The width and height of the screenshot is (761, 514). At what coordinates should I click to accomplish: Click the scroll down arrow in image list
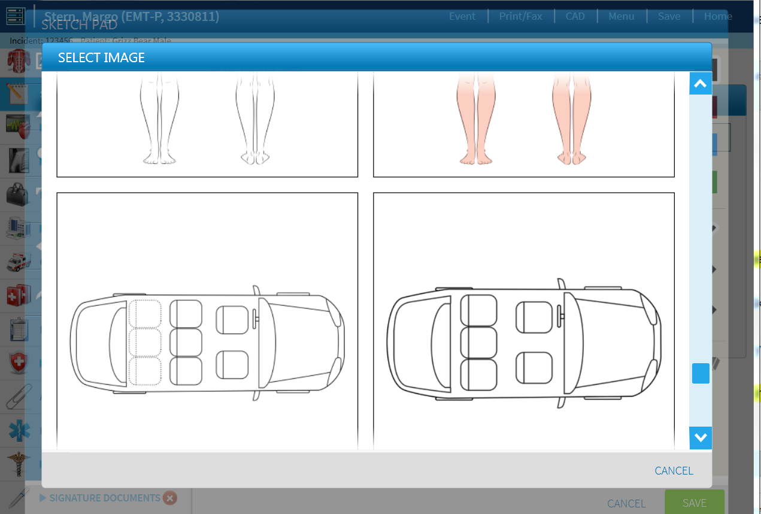(x=701, y=437)
